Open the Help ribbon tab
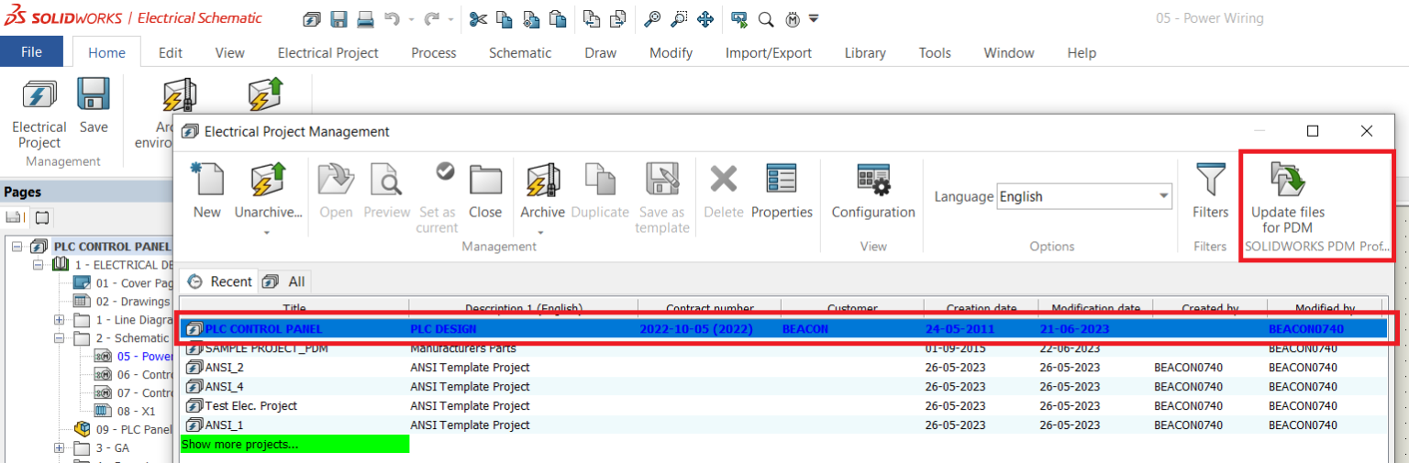Image resolution: width=1409 pixels, height=463 pixels. point(1082,52)
